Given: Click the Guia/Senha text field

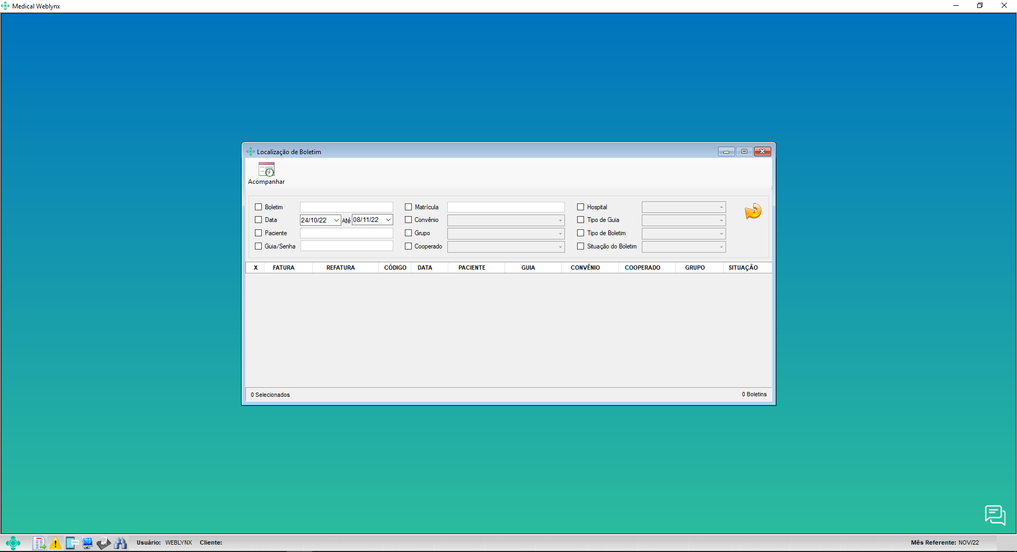Looking at the screenshot, I should [347, 246].
